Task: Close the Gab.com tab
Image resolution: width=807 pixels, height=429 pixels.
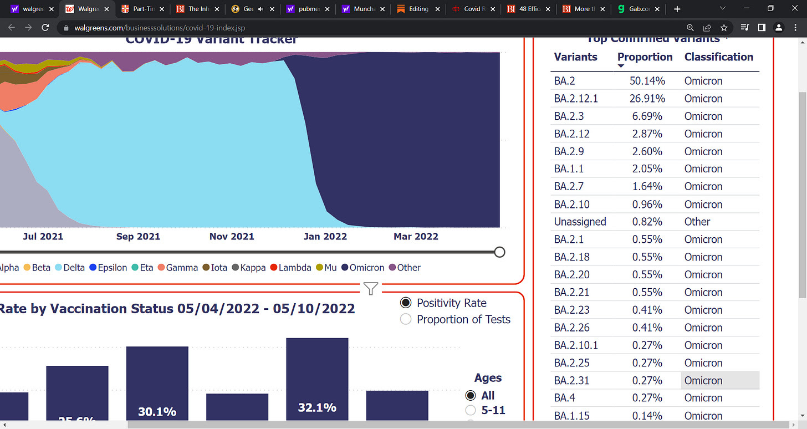Action: [x=658, y=9]
